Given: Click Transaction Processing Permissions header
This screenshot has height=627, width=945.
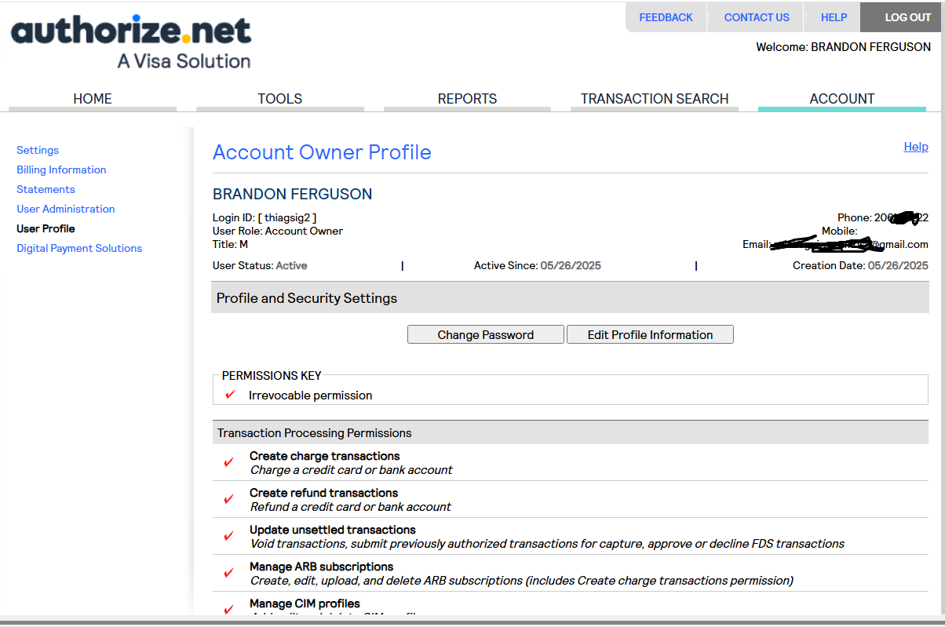Looking at the screenshot, I should [570, 432].
